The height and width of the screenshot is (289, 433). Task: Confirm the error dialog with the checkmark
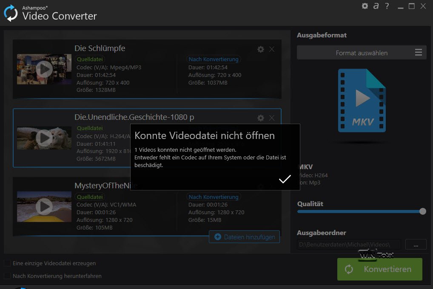(285, 179)
